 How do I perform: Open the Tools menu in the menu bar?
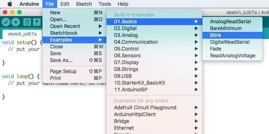(x=105, y=4)
